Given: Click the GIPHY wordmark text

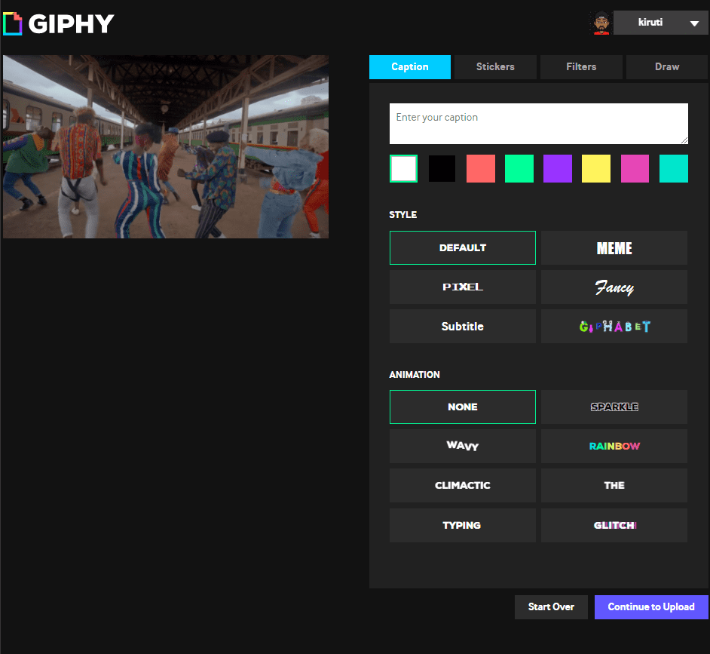Looking at the screenshot, I should click(71, 23).
